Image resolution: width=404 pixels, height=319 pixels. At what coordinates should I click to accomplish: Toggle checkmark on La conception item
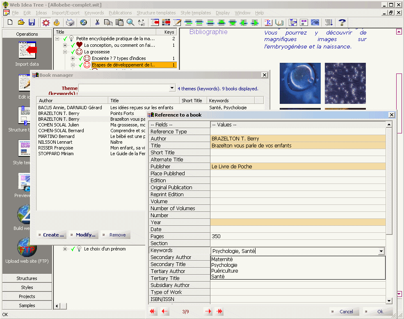click(73, 45)
